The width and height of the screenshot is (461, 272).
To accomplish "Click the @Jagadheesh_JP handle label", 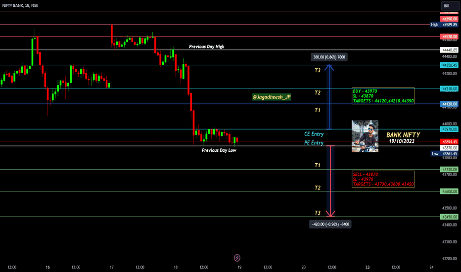I will [272, 97].
